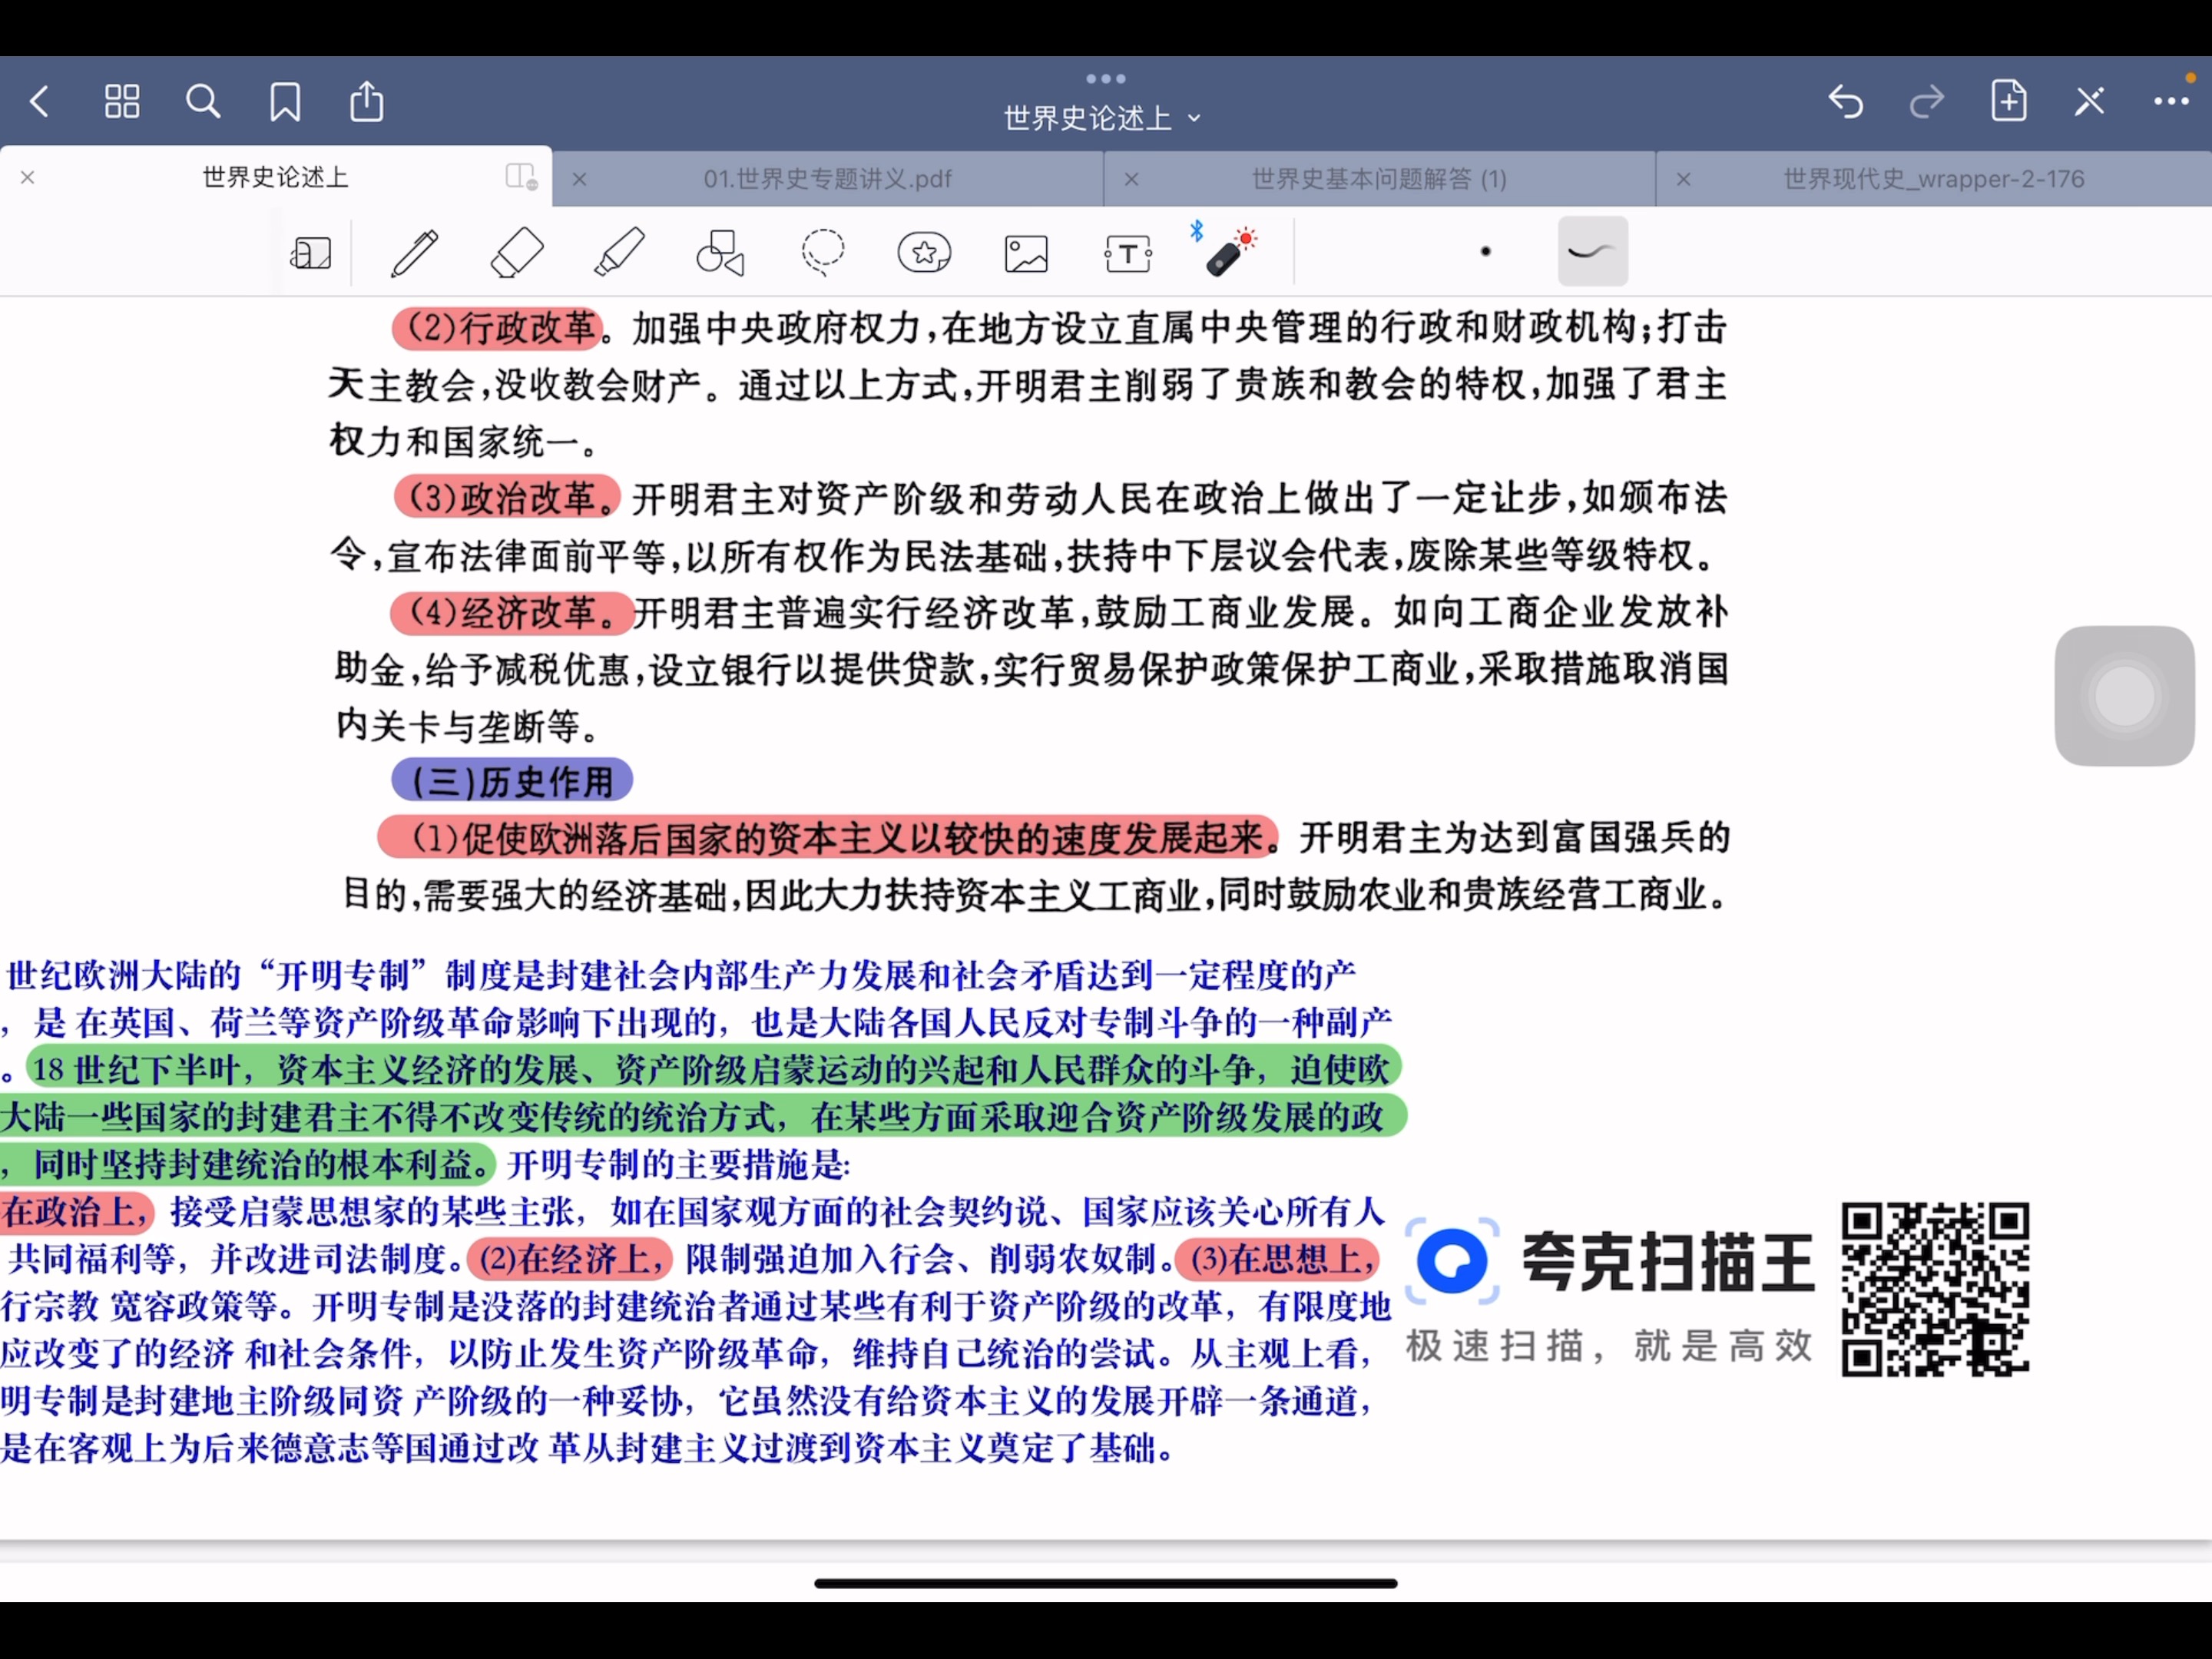Tap the highlighted phrase (2)在经济上
2212x1659 pixels.
point(571,1259)
